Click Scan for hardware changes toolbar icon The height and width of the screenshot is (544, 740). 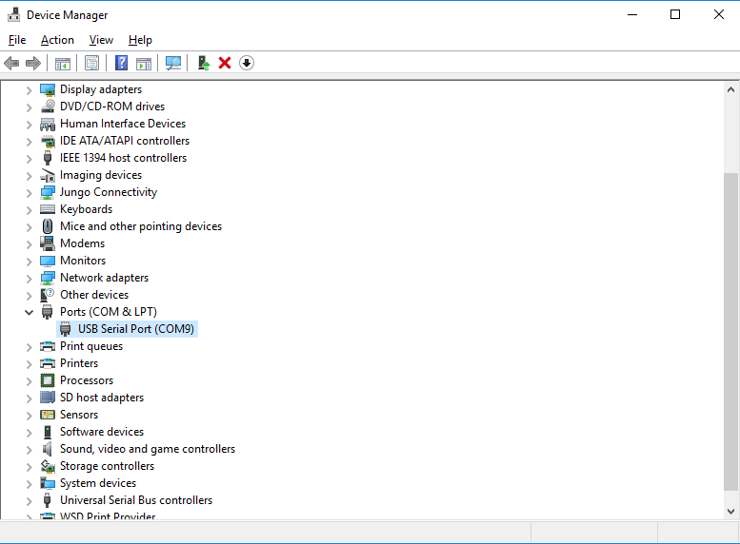pos(173,63)
